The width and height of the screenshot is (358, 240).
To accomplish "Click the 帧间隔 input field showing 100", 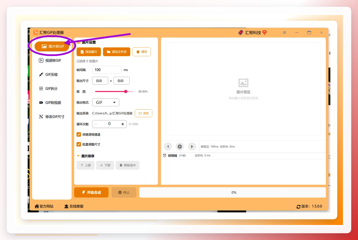I will tap(107, 70).
